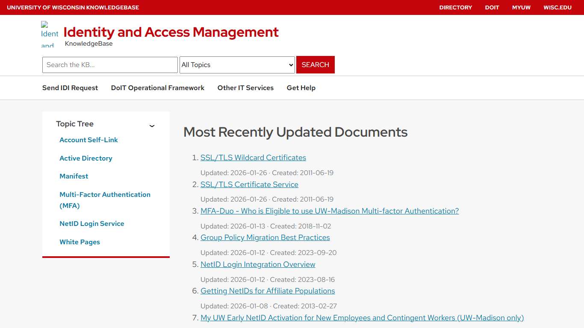584x328 pixels.
Task: Open the DOIT link in the header
Action: 492,7
